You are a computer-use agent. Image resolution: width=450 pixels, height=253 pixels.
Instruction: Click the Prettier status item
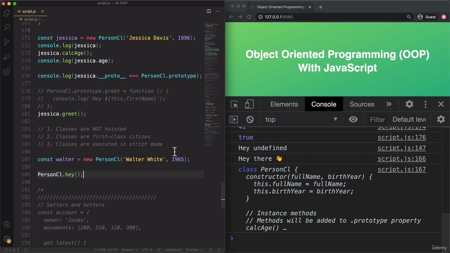(x=195, y=250)
